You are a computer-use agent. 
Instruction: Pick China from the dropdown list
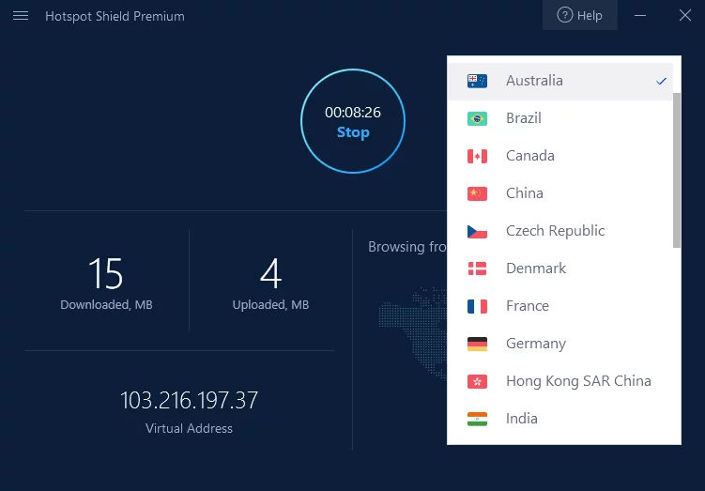pyautogui.click(x=559, y=193)
